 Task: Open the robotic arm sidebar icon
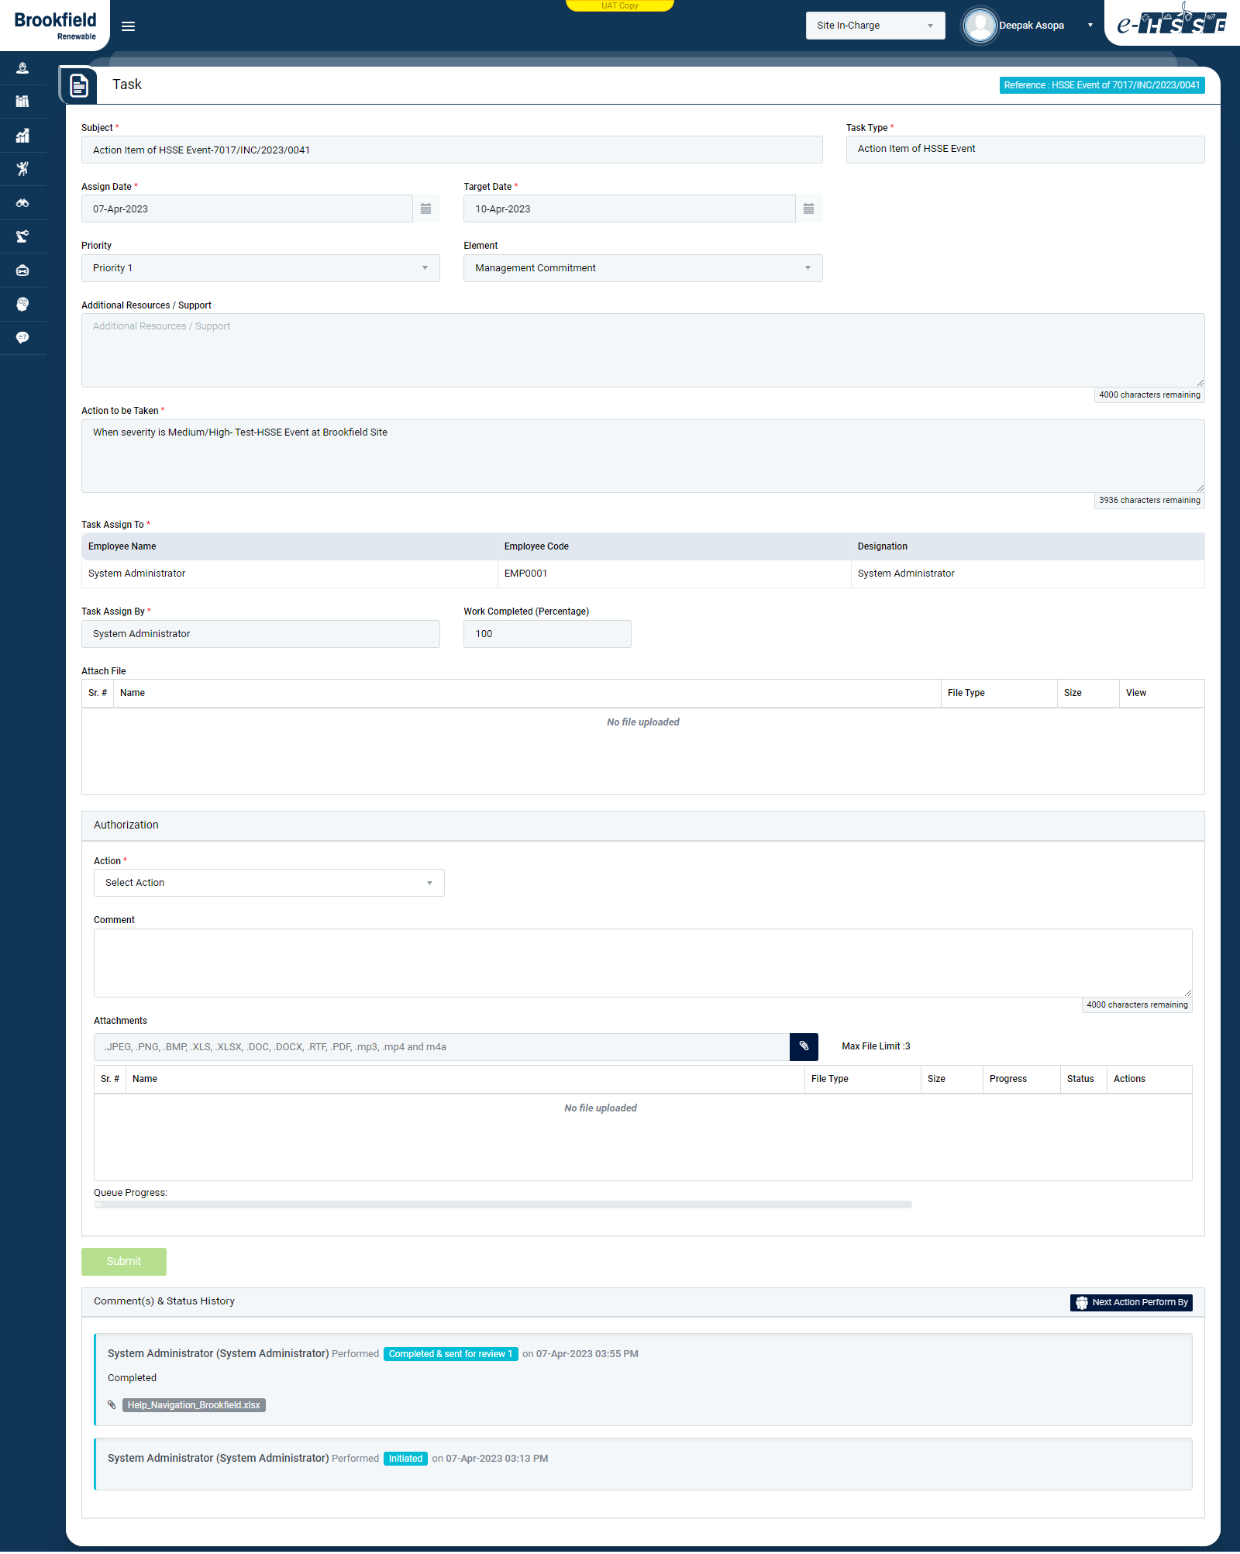click(22, 236)
